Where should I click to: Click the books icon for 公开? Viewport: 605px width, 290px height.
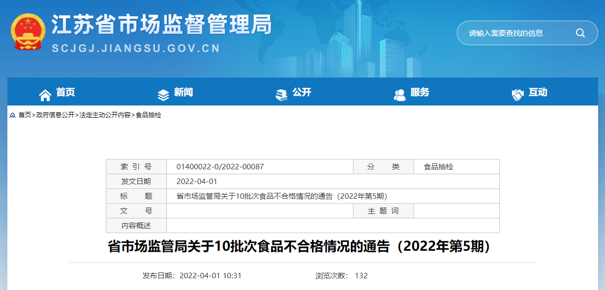pos(281,95)
